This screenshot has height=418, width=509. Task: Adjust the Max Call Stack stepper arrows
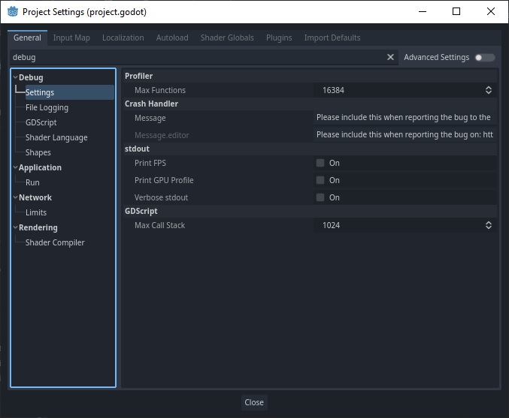[488, 225]
